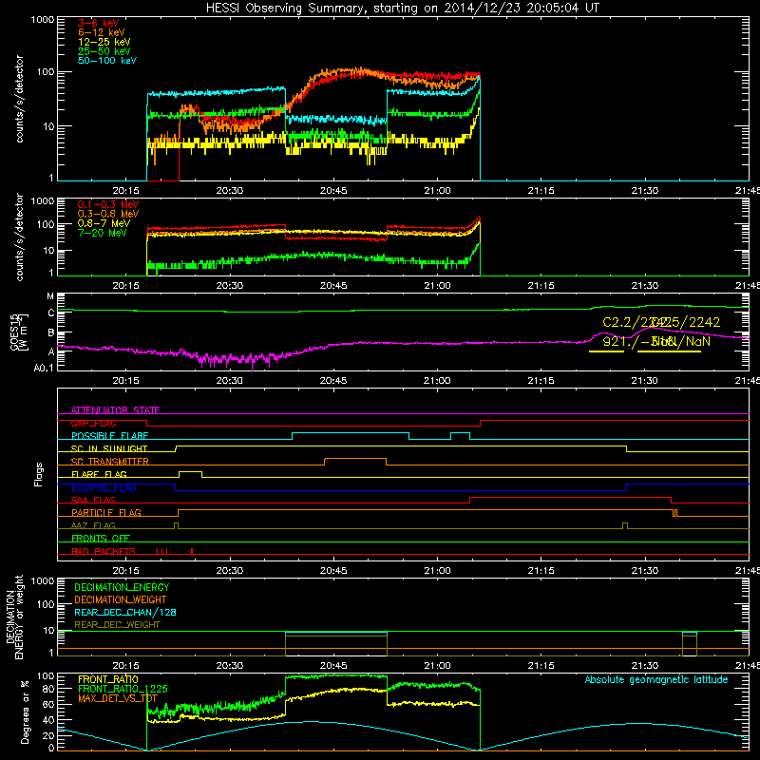Viewport: 760px width, 760px height.
Task: Click the short yellow FLARE_FLAG pulse
Action: (x=191, y=471)
